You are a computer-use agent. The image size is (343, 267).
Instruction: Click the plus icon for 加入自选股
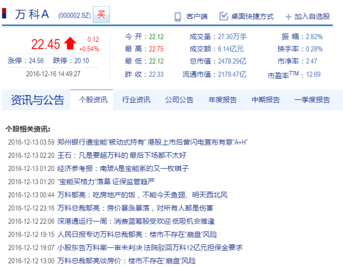(288, 17)
